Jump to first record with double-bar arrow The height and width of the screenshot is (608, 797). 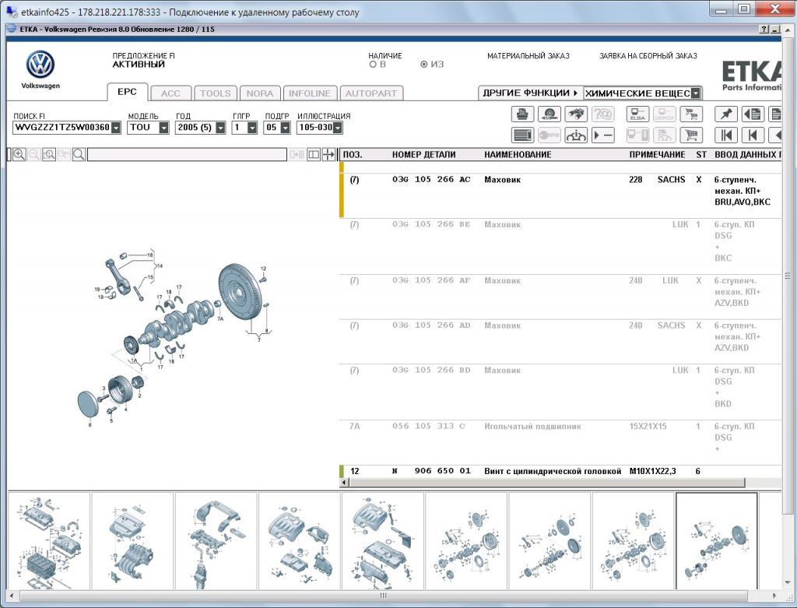click(726, 135)
